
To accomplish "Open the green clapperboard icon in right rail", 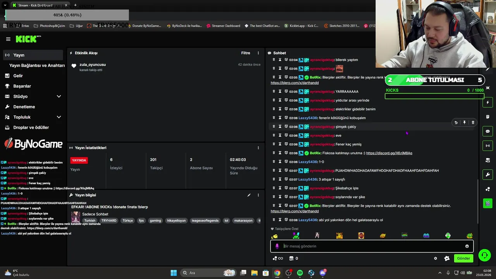I will click(x=488, y=203).
